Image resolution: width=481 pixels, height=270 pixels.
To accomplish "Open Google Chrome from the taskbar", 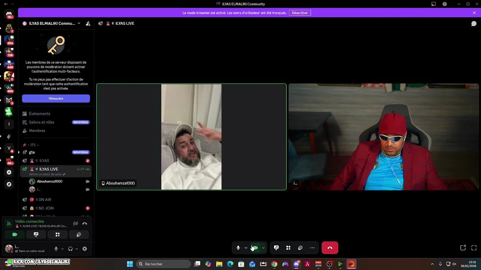I will pos(274,264).
